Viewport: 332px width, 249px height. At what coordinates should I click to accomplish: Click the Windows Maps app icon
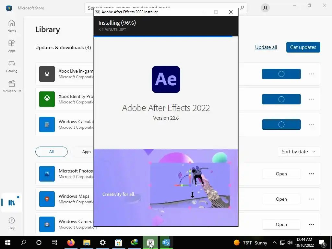point(47,199)
